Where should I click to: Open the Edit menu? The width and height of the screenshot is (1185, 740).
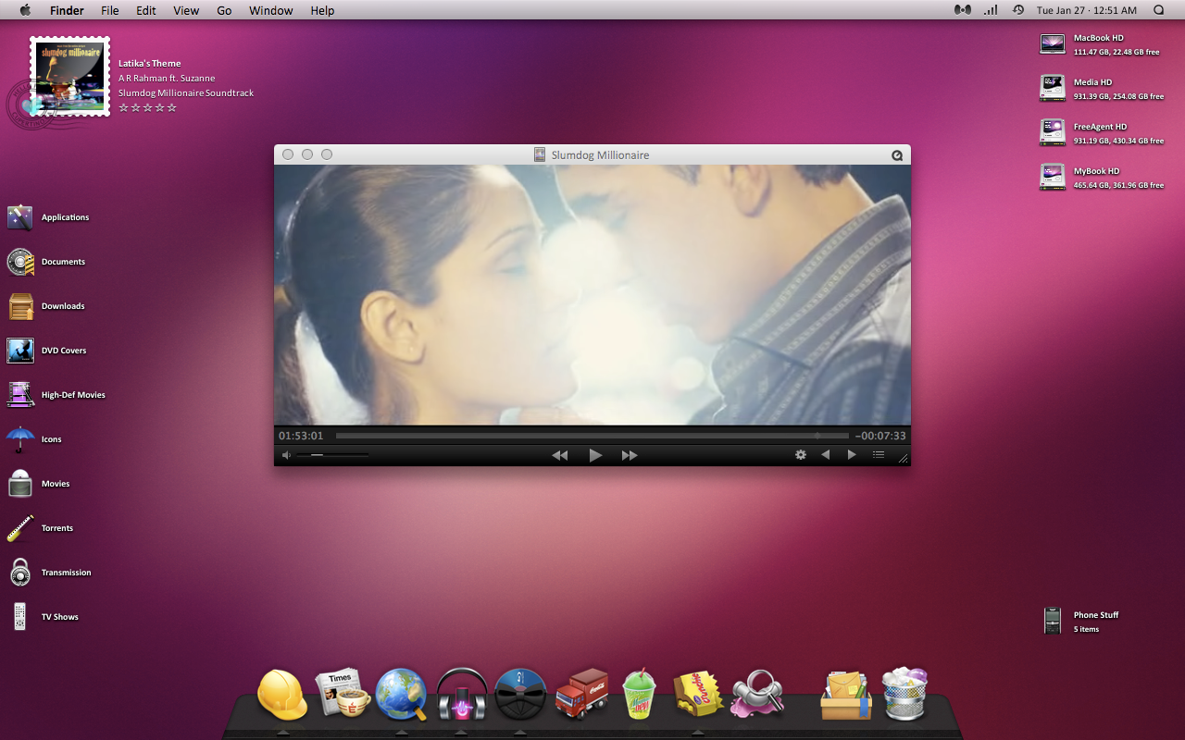(x=145, y=10)
